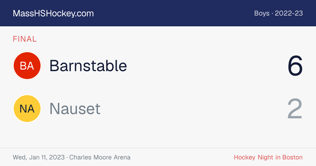Image resolution: width=316 pixels, height=166 pixels.
Task: Click the navy header bar's empty middle area
Action: click(x=174, y=13)
